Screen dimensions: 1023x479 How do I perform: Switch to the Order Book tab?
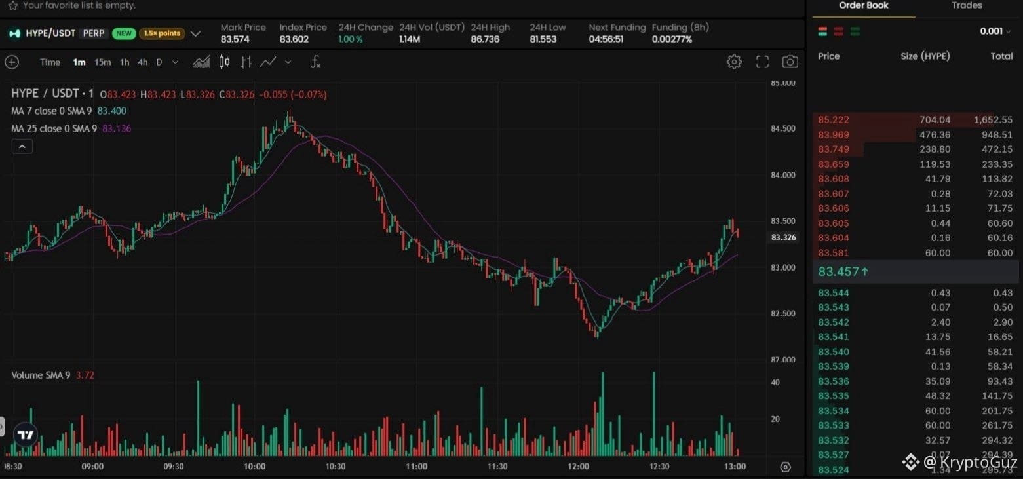pos(864,5)
